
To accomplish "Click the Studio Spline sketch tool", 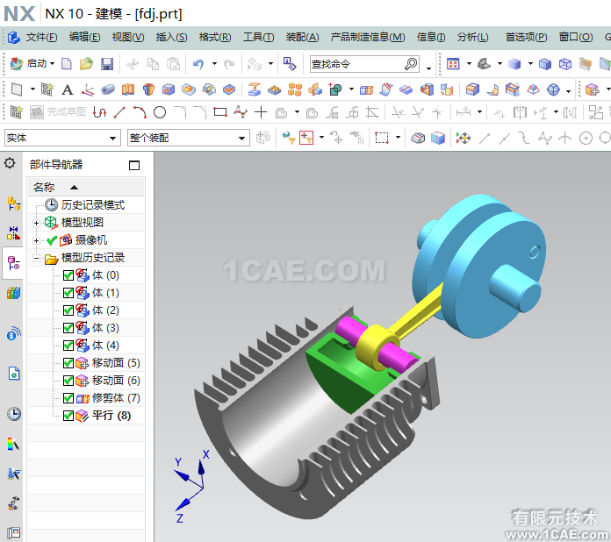I will click(x=241, y=112).
